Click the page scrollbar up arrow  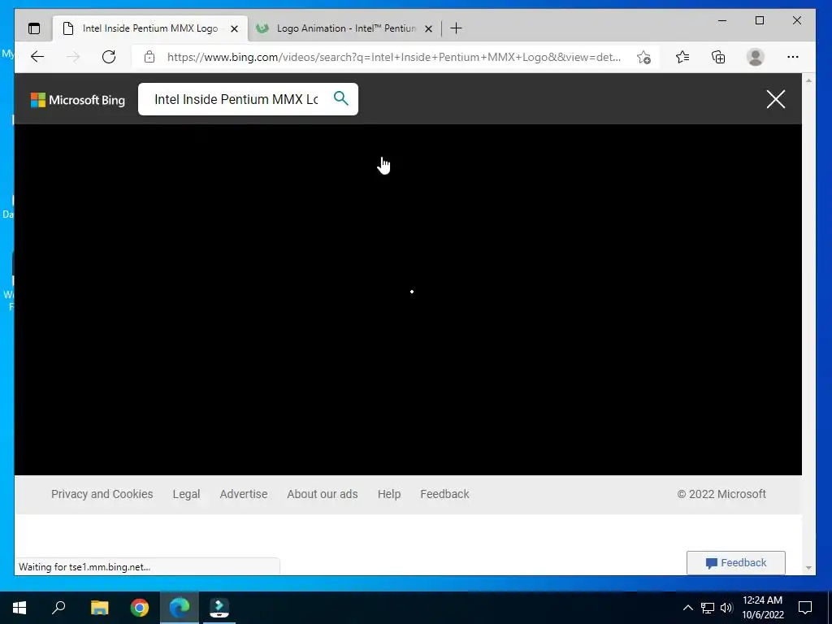808,80
